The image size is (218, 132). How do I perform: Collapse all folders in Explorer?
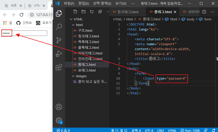[100, 12]
